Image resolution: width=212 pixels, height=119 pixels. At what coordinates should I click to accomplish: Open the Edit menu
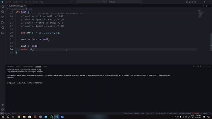pos(10,2)
